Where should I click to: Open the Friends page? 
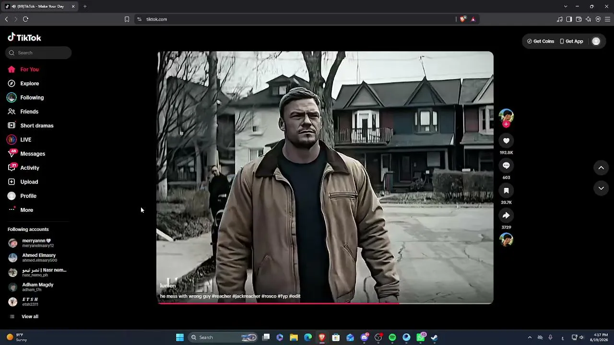(x=23, y=112)
